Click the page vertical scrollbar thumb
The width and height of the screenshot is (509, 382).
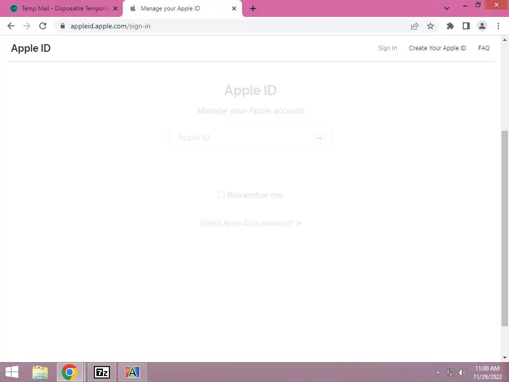tap(505, 228)
